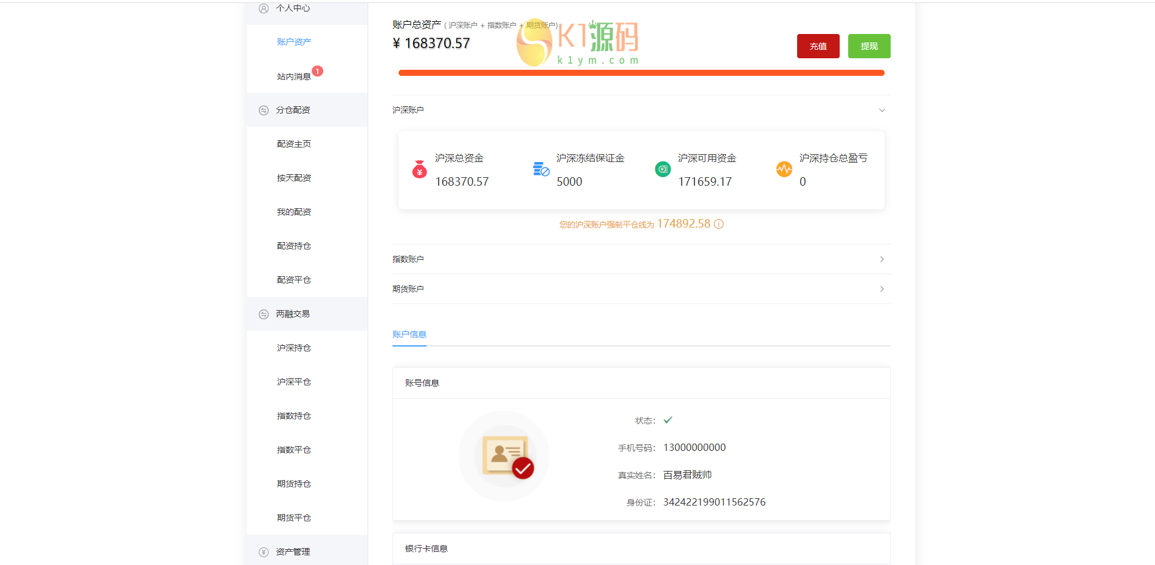The height and width of the screenshot is (565, 1155).
Task: Select 沪深平仓 in the sidebar
Action: pyautogui.click(x=294, y=382)
